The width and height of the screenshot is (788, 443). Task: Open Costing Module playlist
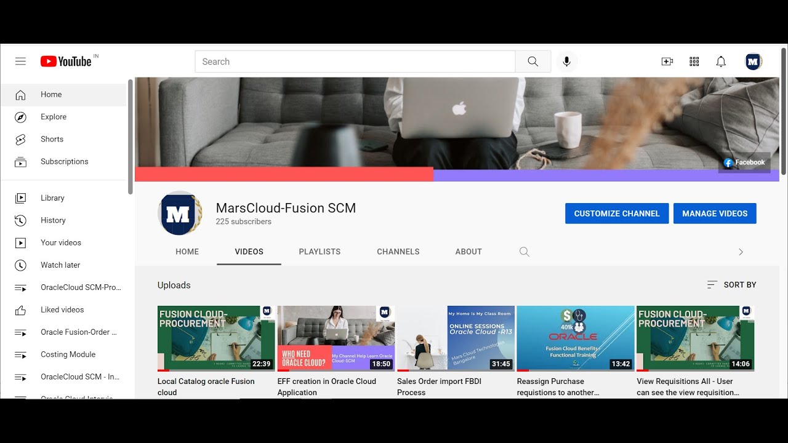click(x=64, y=354)
